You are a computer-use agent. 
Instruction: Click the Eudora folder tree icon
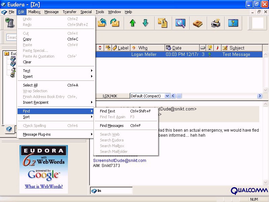[7, 54]
